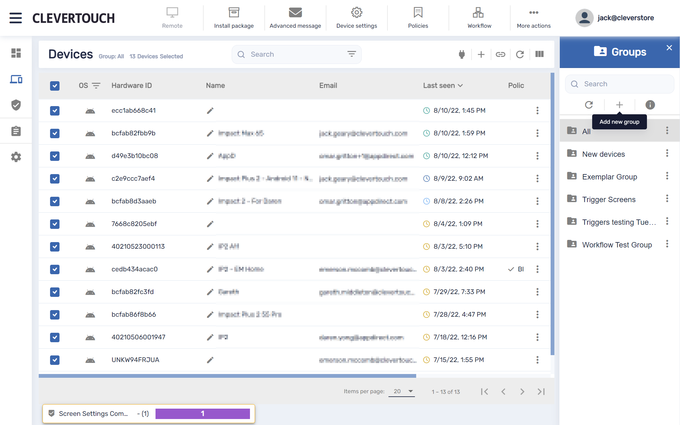Toggle the select-all devices checkbox

55,86
